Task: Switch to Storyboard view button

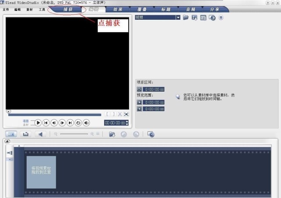Action: coord(11,134)
